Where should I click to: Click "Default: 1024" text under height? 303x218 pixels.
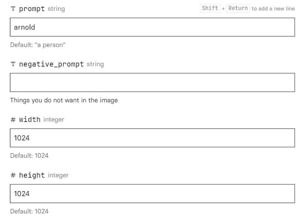[29, 211]
